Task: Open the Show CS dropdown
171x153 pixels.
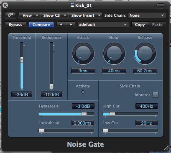Action: [x=54, y=15]
